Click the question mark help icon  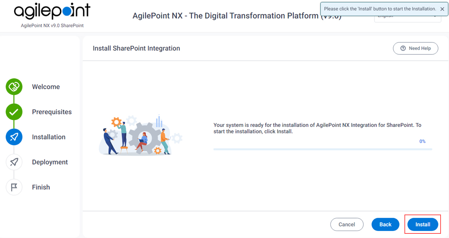(403, 48)
